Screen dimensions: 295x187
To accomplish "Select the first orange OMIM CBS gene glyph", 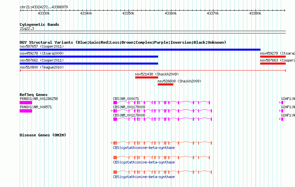I will click(x=161, y=143).
